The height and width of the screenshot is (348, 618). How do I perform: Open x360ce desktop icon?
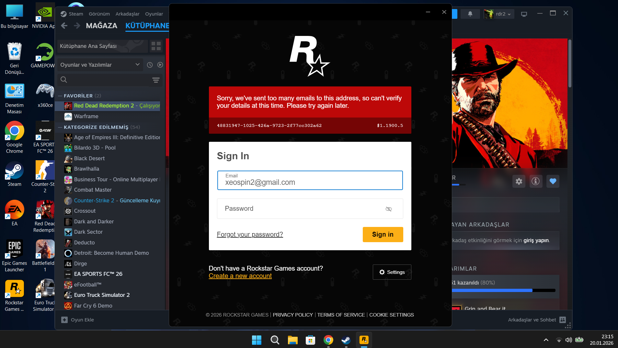pos(45,95)
